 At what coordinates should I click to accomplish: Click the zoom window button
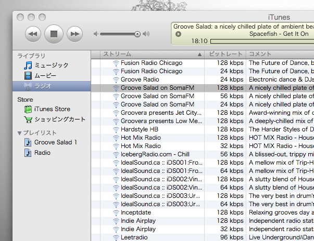[42, 17]
